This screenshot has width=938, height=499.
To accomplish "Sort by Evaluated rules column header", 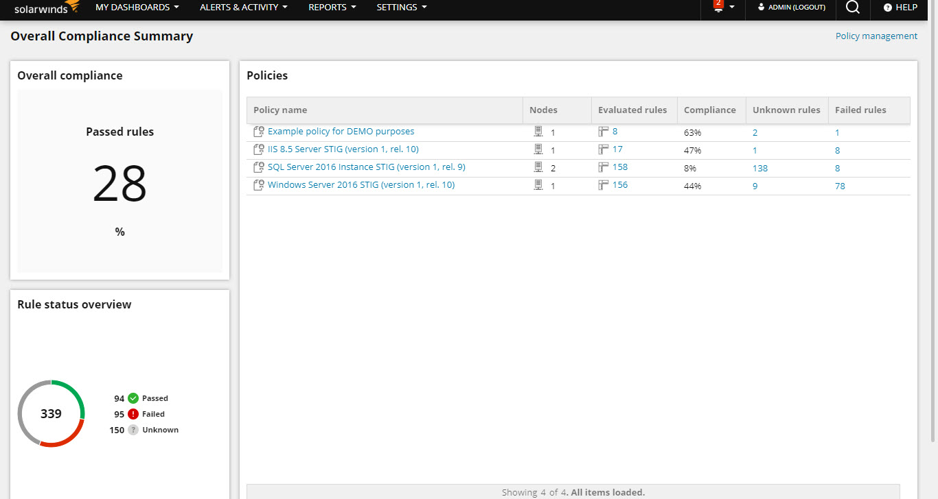I will tap(634, 110).
